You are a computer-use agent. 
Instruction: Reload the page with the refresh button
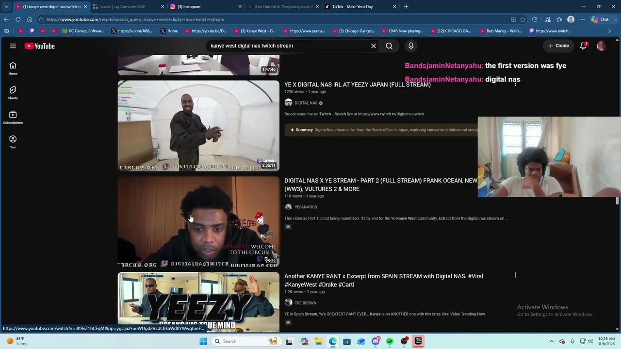coord(18,19)
